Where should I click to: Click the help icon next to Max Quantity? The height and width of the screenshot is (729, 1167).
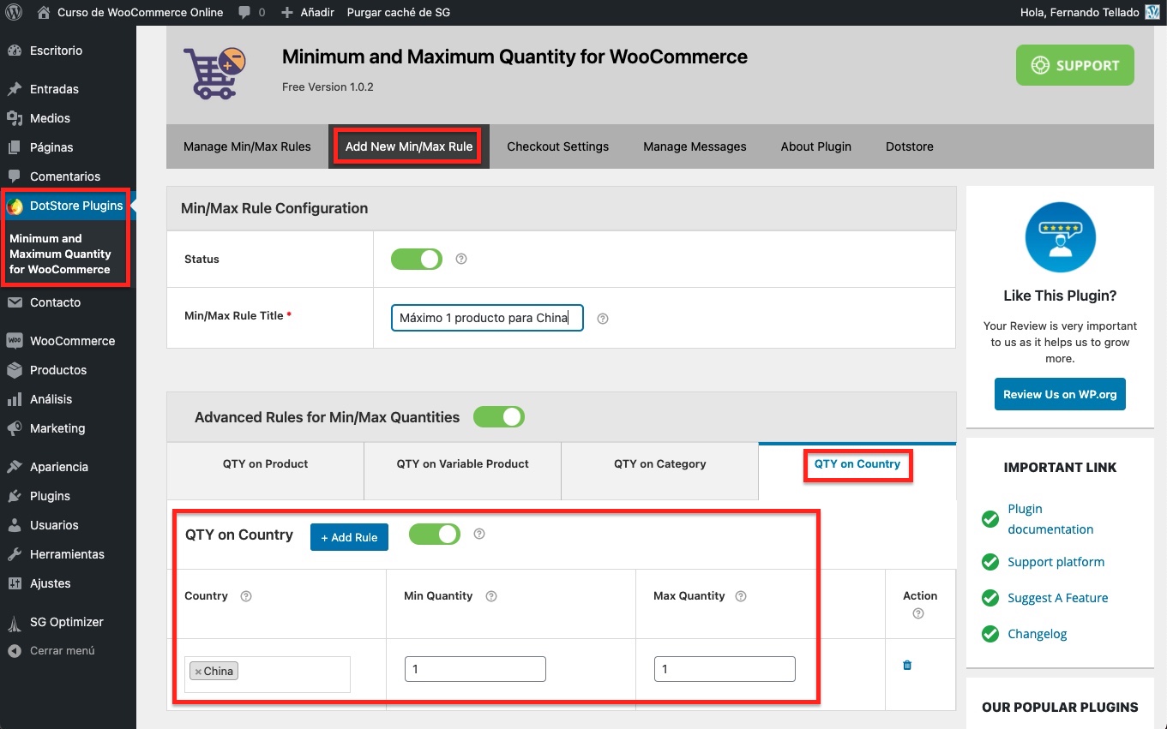[741, 596]
